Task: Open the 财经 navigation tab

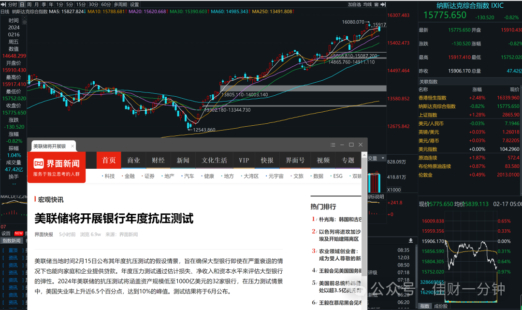Action: (158, 160)
